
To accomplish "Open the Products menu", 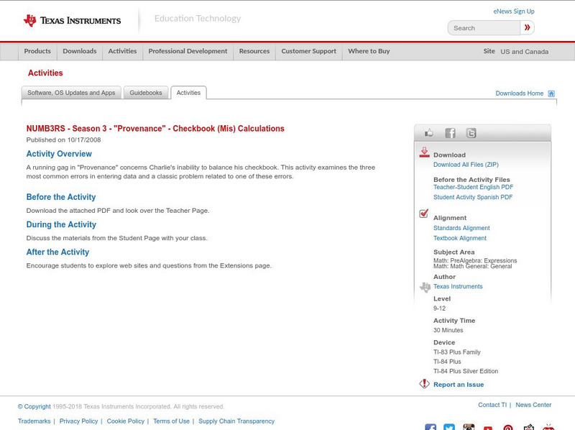I will click(x=37, y=51).
